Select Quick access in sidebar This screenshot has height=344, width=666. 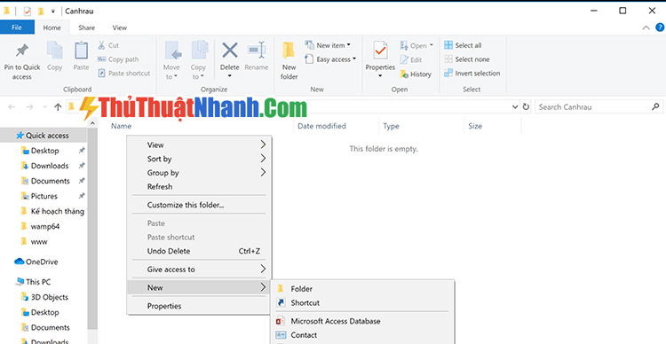(44, 136)
